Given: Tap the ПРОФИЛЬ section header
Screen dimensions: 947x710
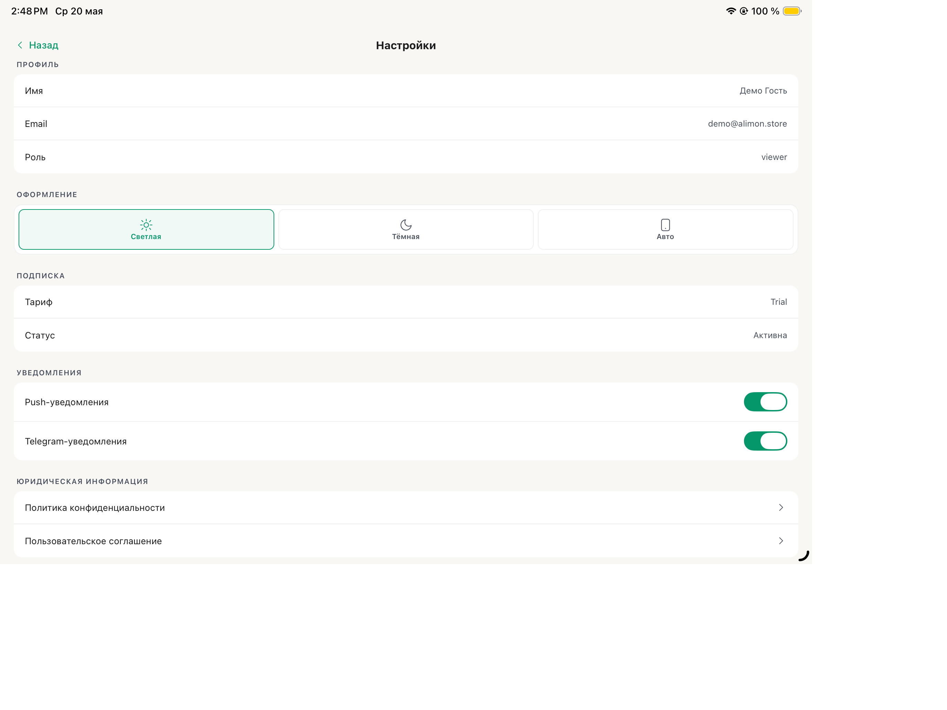Looking at the screenshot, I should click(38, 65).
